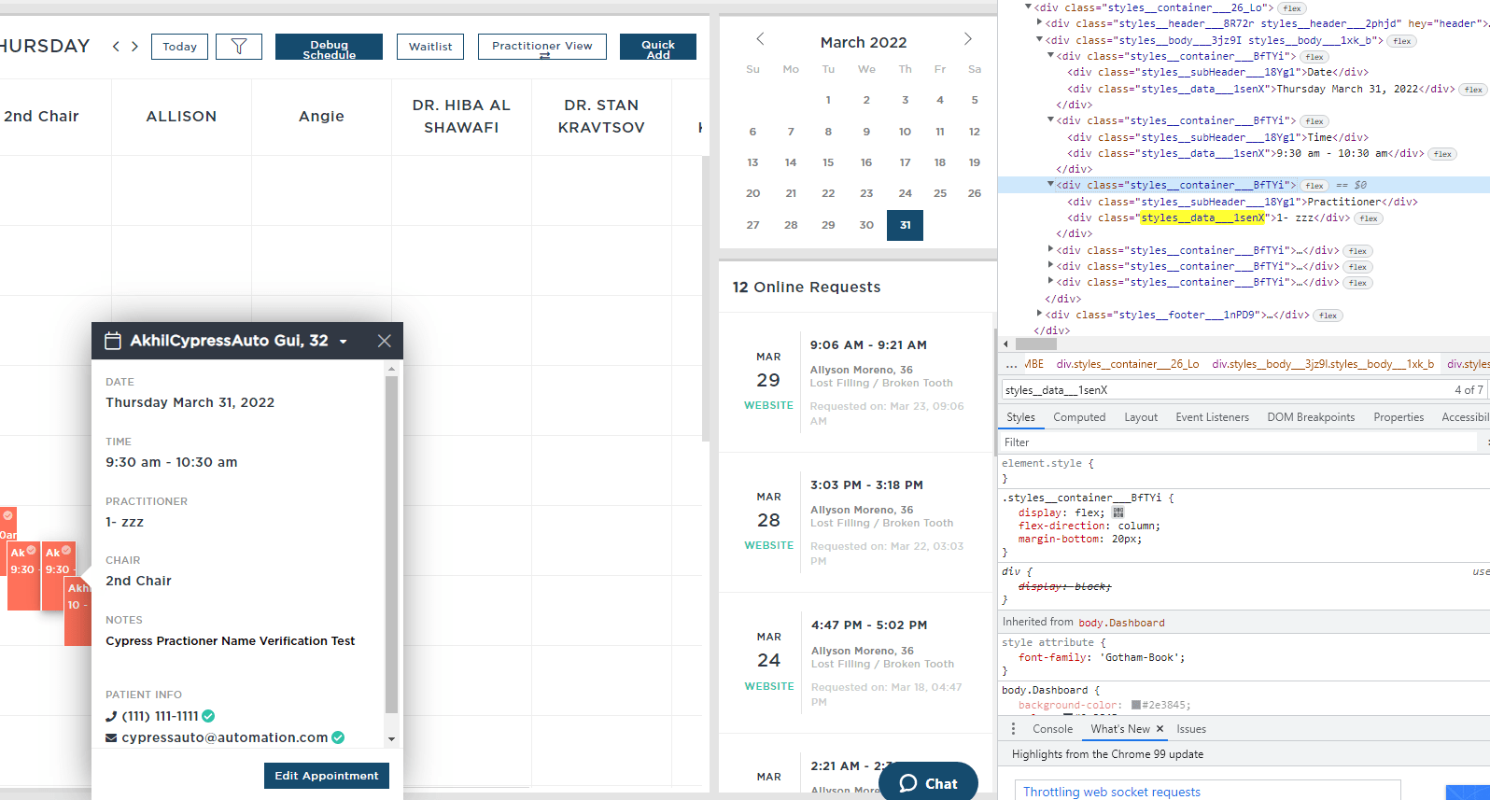The image size is (1490, 800).
Task: Expand styles__header___8R72r DOM node
Action: 1040,23
